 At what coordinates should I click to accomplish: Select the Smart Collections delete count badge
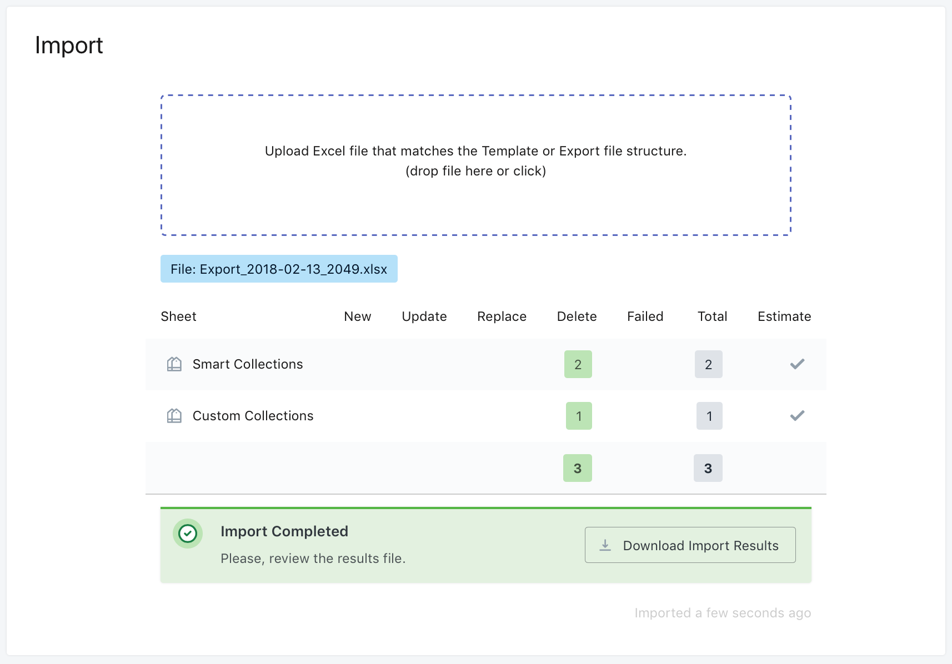coord(578,364)
